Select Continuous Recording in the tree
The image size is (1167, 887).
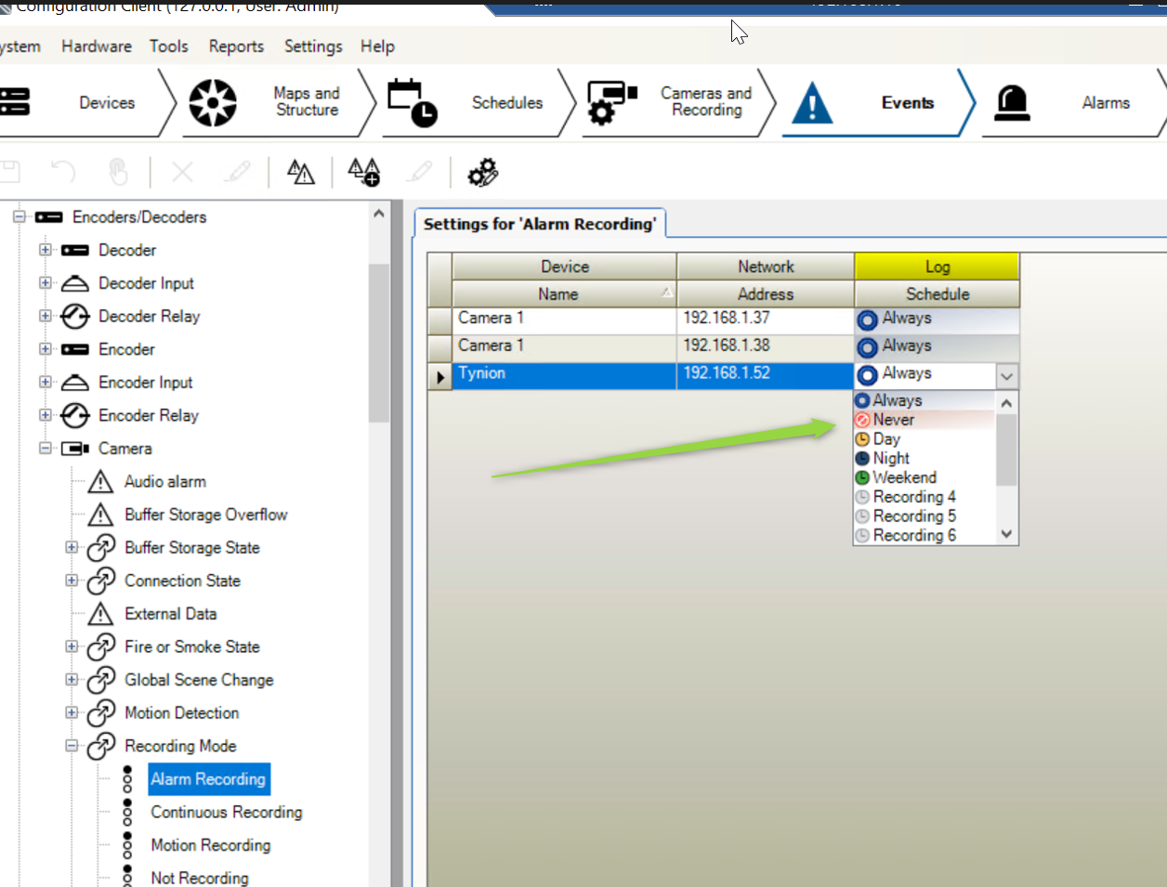pos(226,812)
